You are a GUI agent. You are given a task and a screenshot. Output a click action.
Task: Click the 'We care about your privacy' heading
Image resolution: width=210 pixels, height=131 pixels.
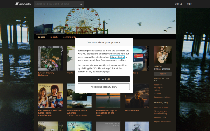click(104, 42)
